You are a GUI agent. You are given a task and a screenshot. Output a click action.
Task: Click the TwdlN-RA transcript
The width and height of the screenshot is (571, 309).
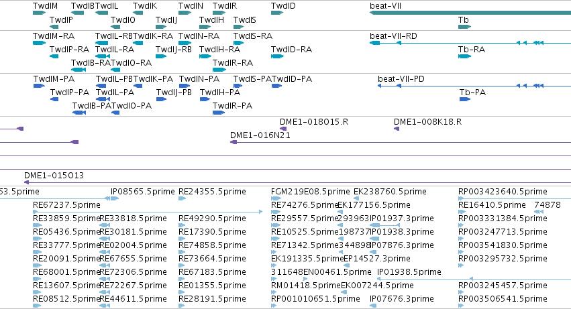coord(185,43)
